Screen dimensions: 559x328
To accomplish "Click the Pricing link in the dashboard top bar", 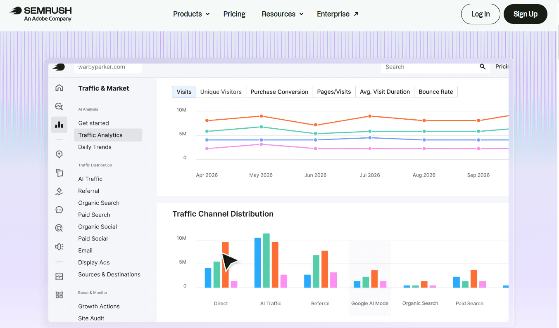I will [x=502, y=67].
